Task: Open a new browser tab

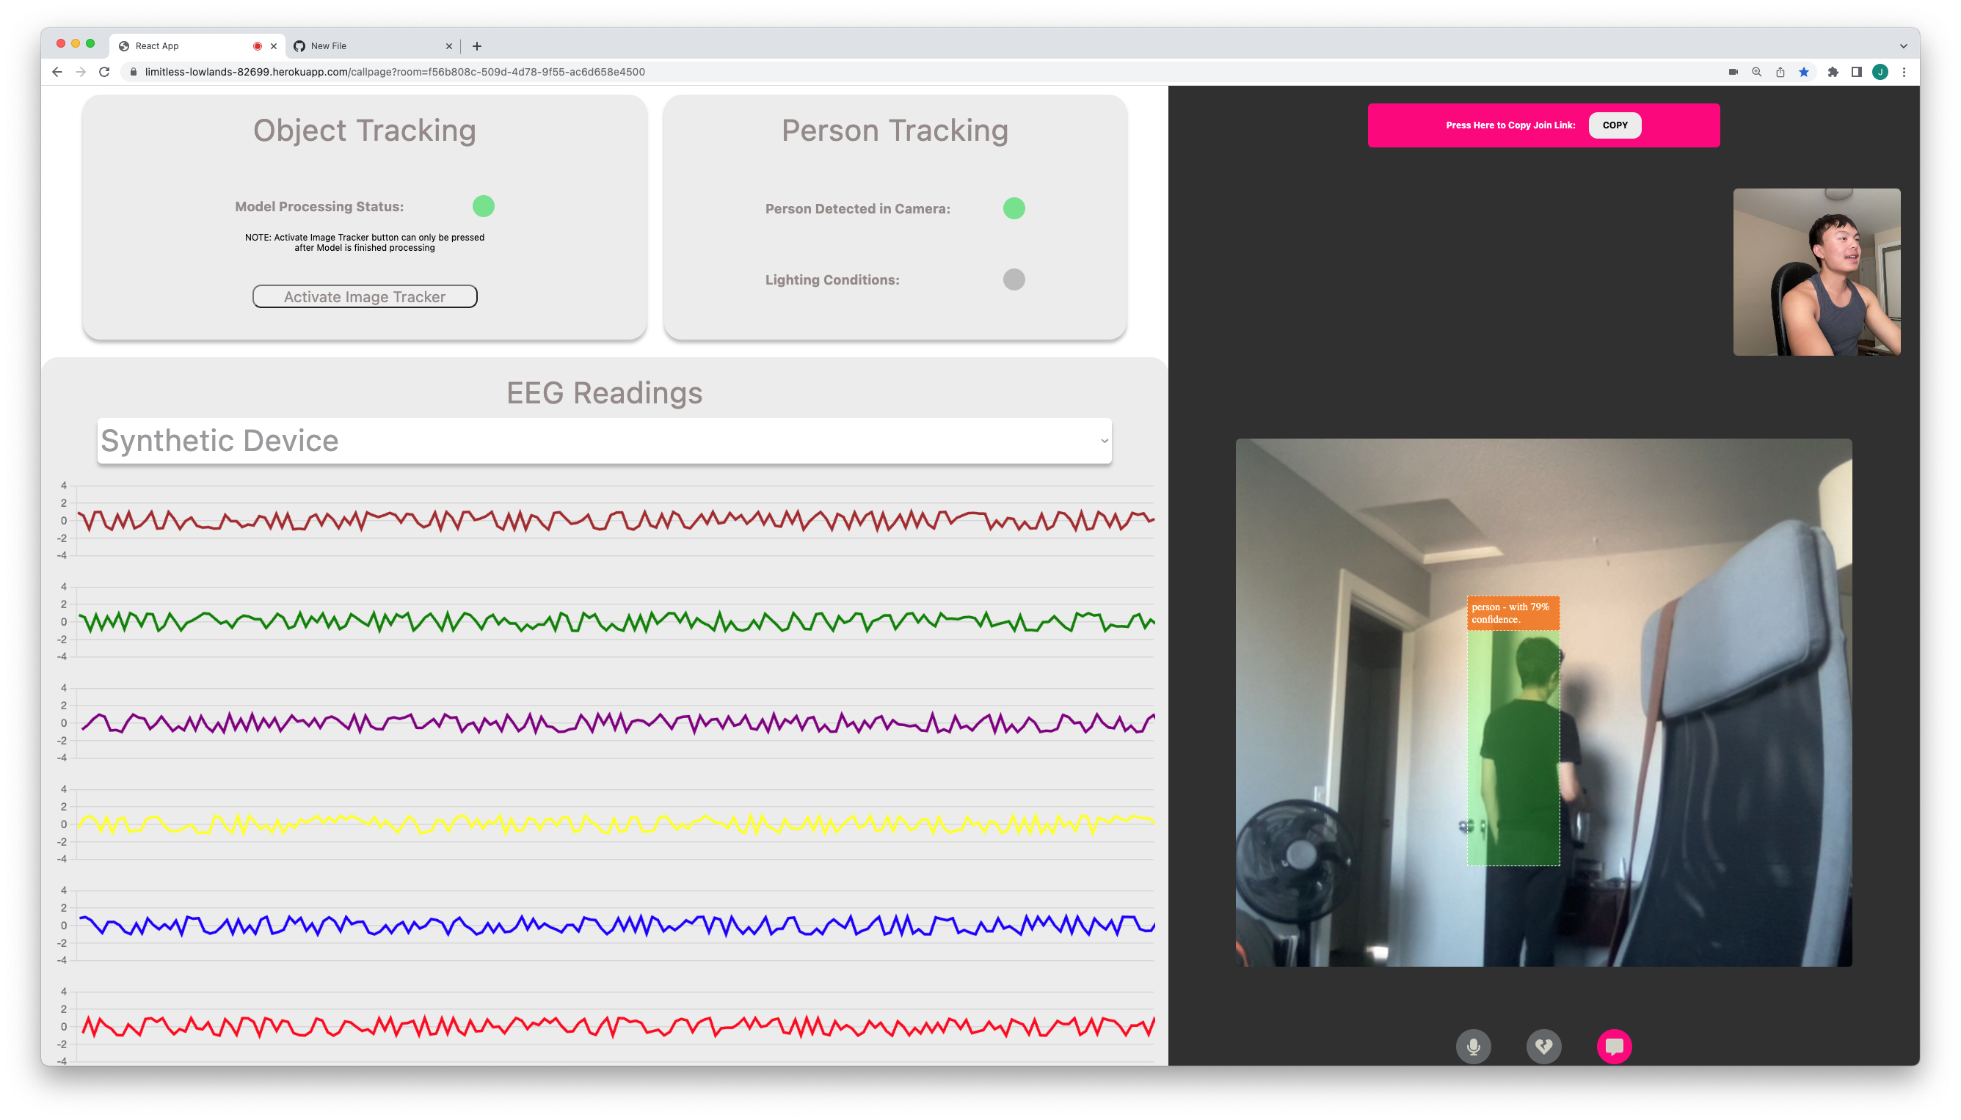Action: (x=477, y=46)
